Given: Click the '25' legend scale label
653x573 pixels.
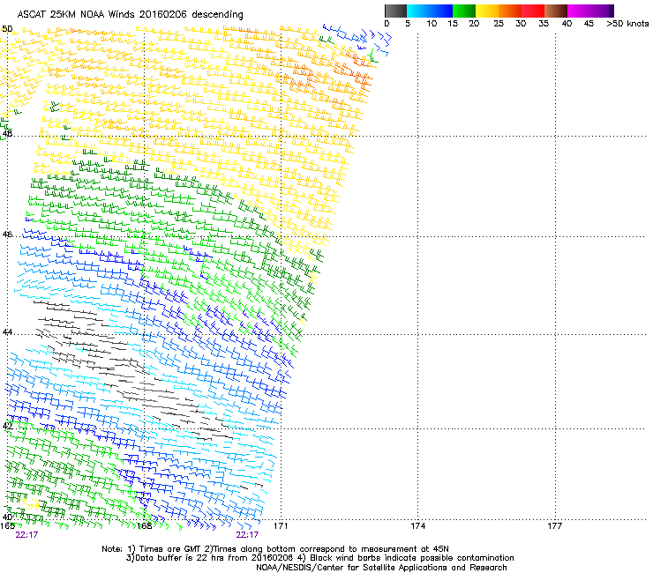Looking at the screenshot, I should [x=499, y=24].
